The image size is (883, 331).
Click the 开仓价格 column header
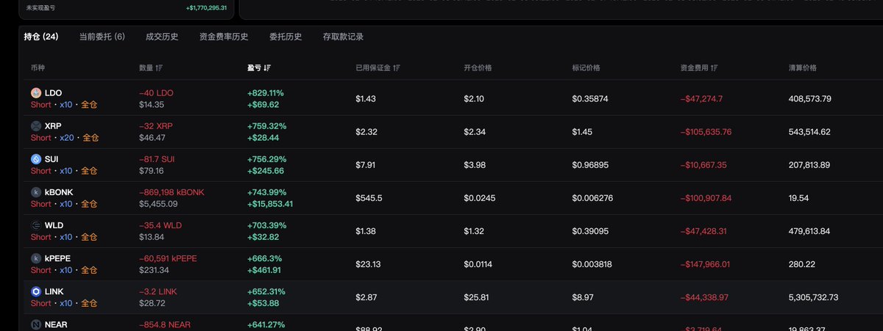click(478, 68)
